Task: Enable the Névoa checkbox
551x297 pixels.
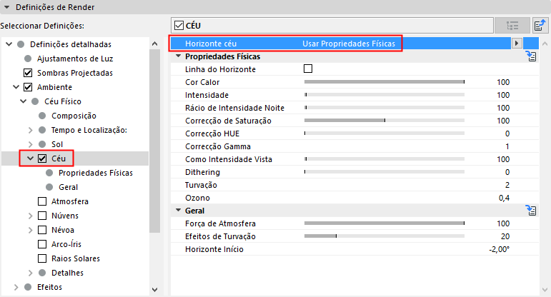Action: pyautogui.click(x=42, y=230)
